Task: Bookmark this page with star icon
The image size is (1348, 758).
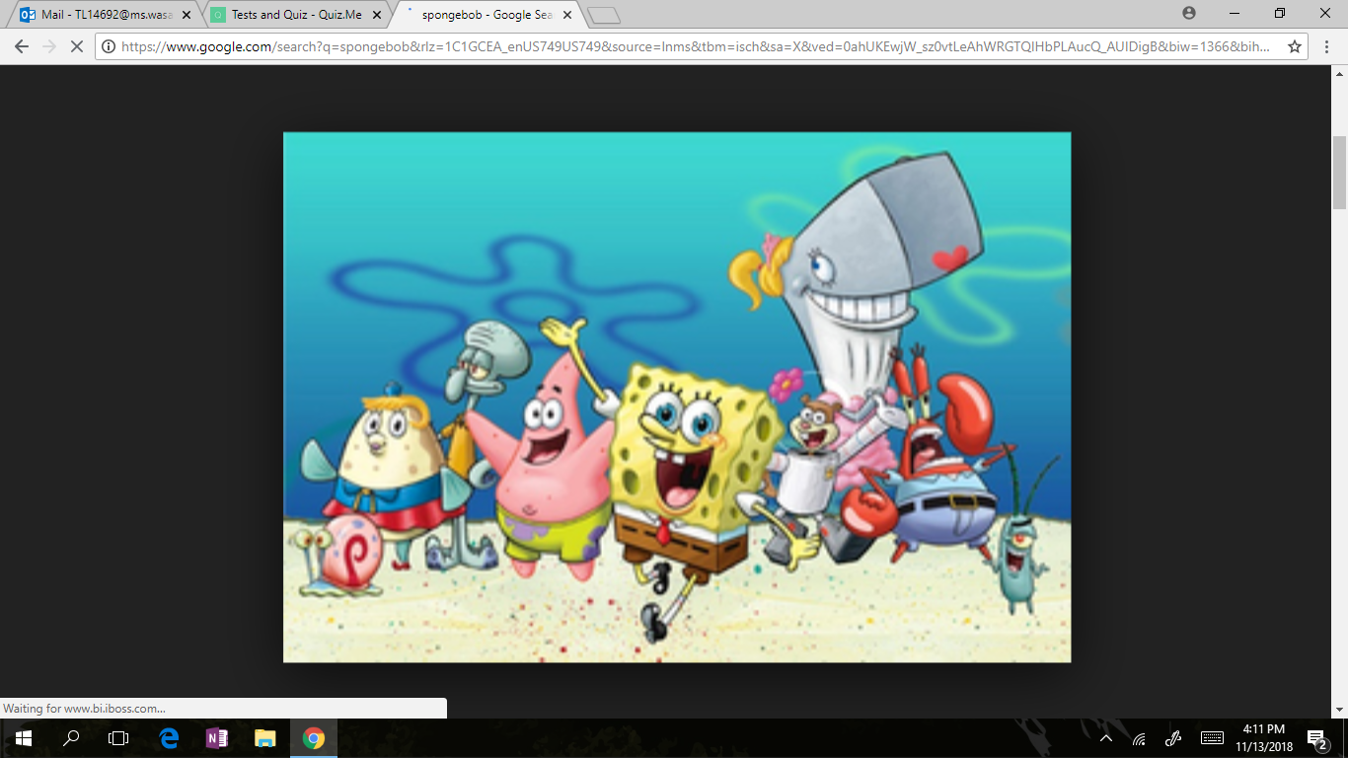Action: coord(1294,46)
